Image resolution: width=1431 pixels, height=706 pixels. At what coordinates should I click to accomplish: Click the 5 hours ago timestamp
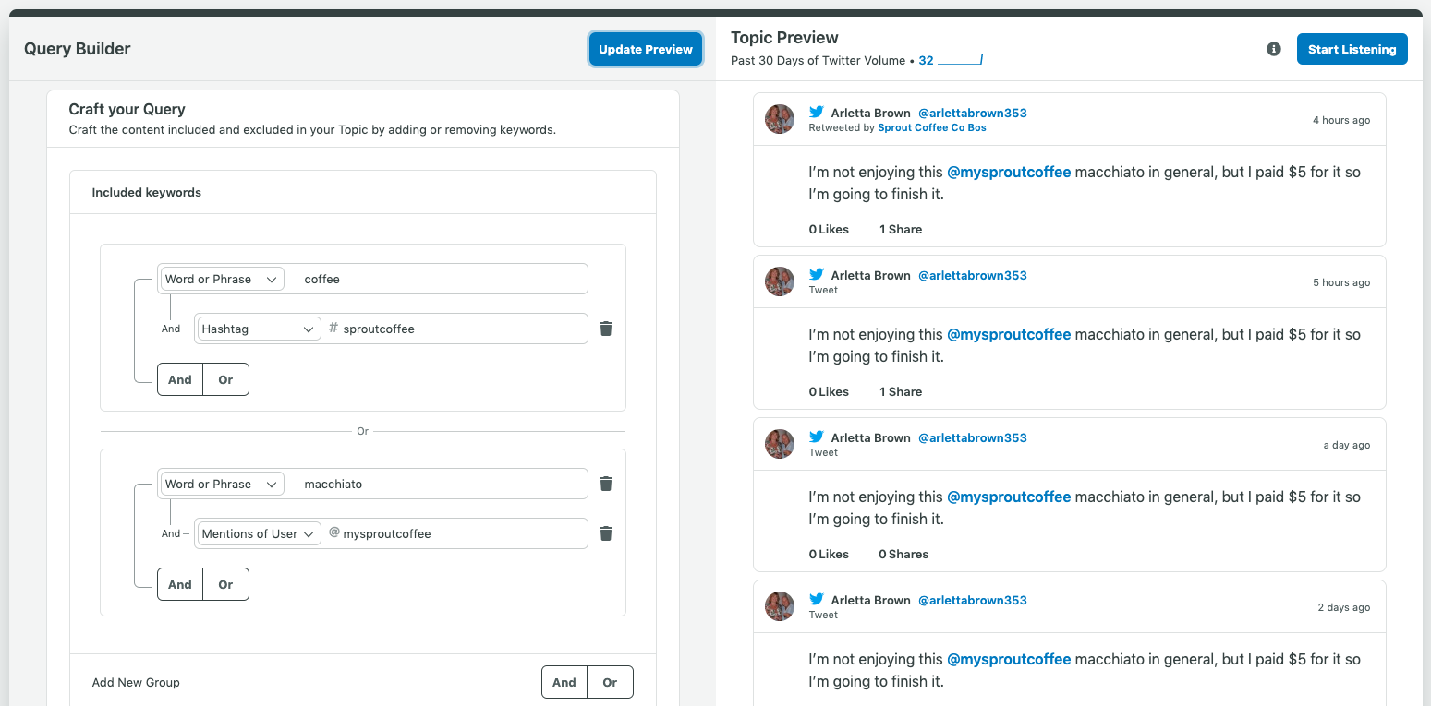[x=1341, y=282]
